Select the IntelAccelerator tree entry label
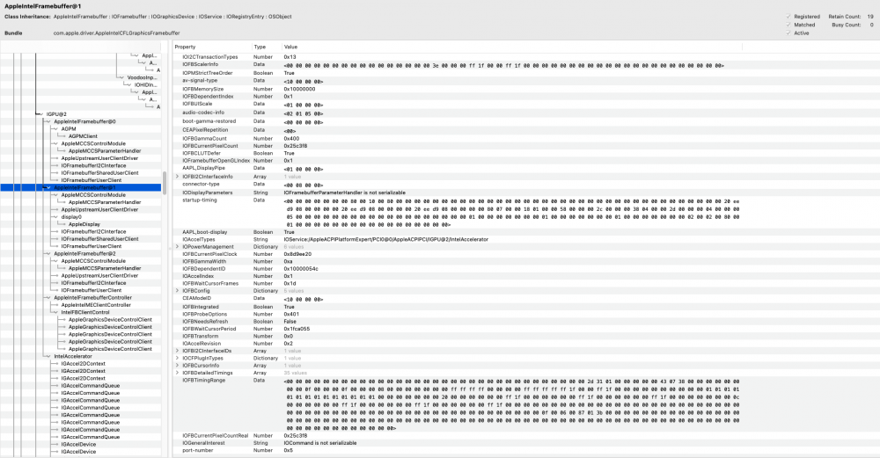 click(73, 357)
